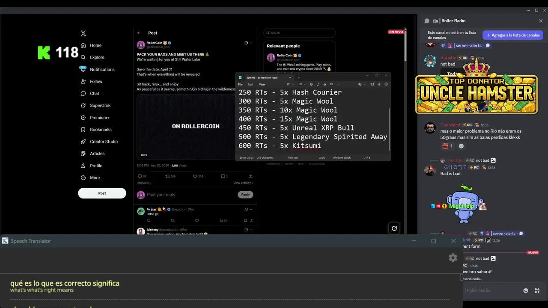548x308 pixels.
Task: Expand the Relevant replies sort dropdown
Action: [x=144, y=183]
